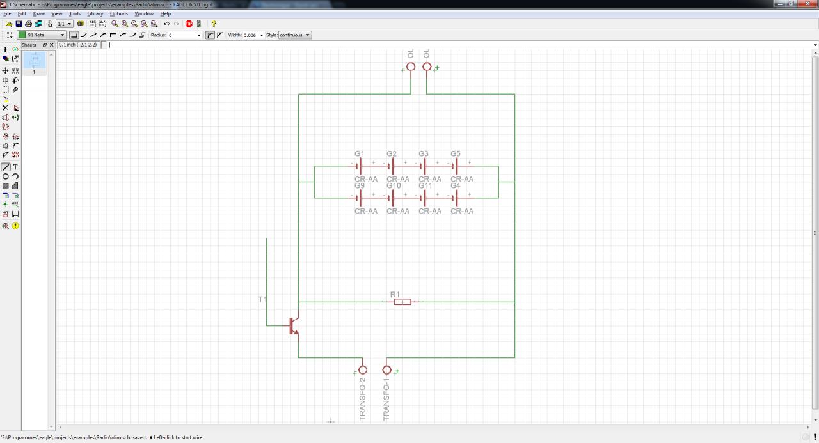Run a ULP via the ULP icon
The width and height of the screenshot is (819, 443).
point(102,24)
